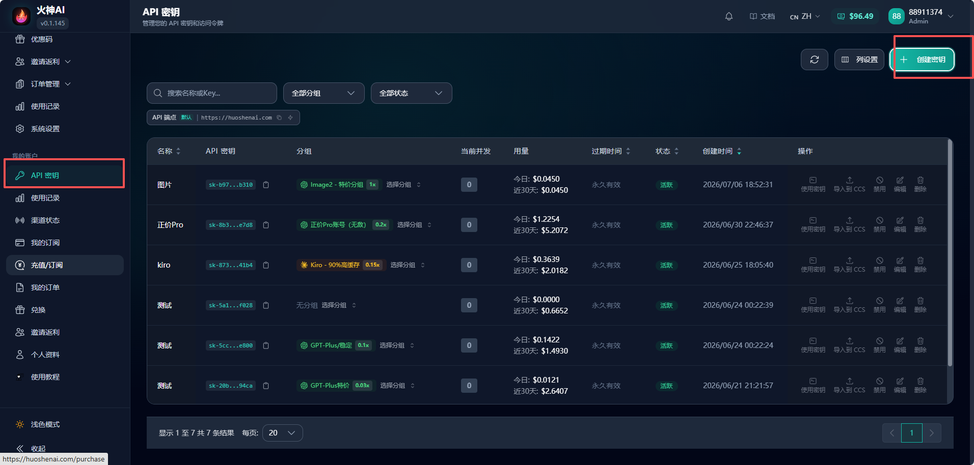Copy the sk-873...41b4 key

[x=266, y=265]
